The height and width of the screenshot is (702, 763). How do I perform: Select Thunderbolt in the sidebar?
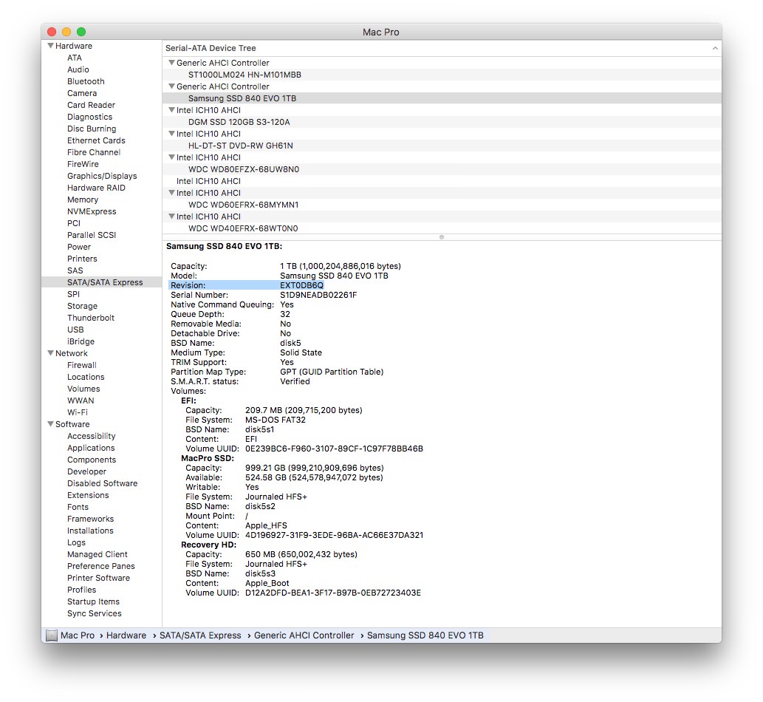(x=91, y=318)
